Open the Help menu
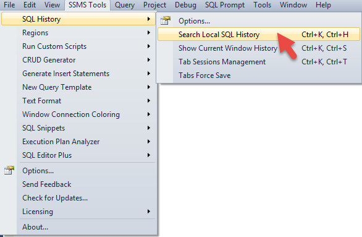This screenshot has width=362, height=237. point(323,5)
